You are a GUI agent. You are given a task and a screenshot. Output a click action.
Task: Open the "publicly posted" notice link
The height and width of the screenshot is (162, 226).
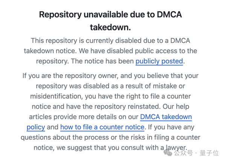tap(159, 61)
